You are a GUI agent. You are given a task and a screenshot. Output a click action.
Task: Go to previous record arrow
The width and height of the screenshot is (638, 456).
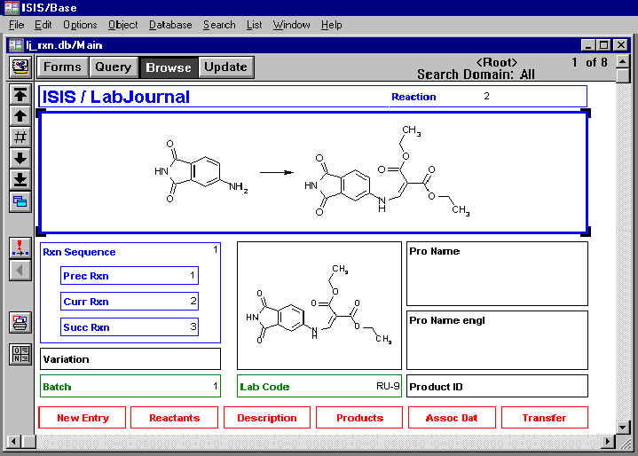(x=20, y=115)
